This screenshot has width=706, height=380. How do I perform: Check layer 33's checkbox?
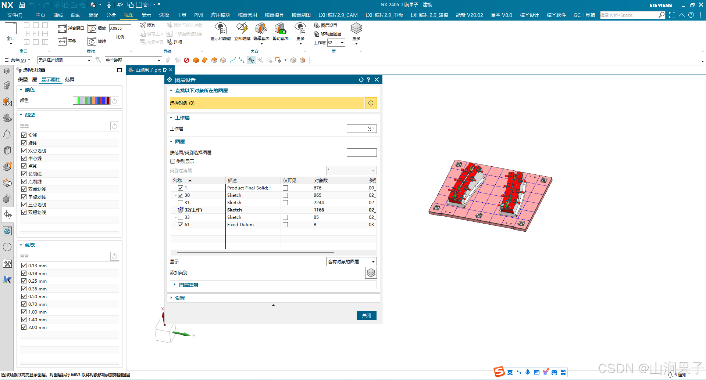pyautogui.click(x=181, y=217)
